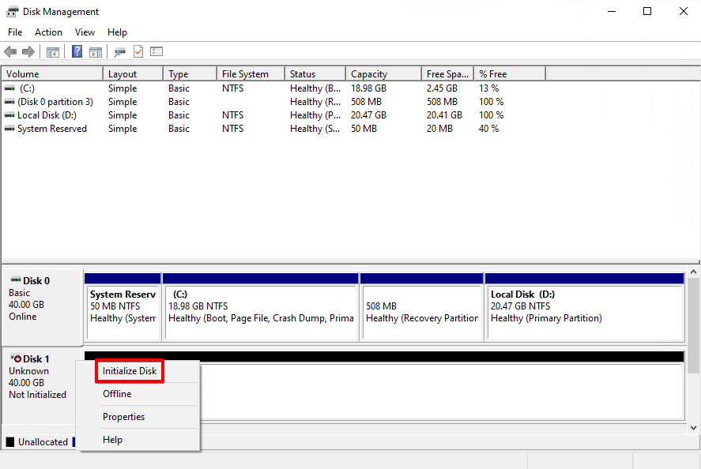The height and width of the screenshot is (469, 701).
Task: Click the 50 MB capacity cell
Action: coord(364,129)
